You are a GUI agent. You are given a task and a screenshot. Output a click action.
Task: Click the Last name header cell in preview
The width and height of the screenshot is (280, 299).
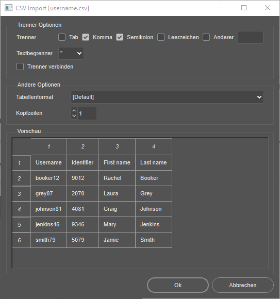(154, 162)
